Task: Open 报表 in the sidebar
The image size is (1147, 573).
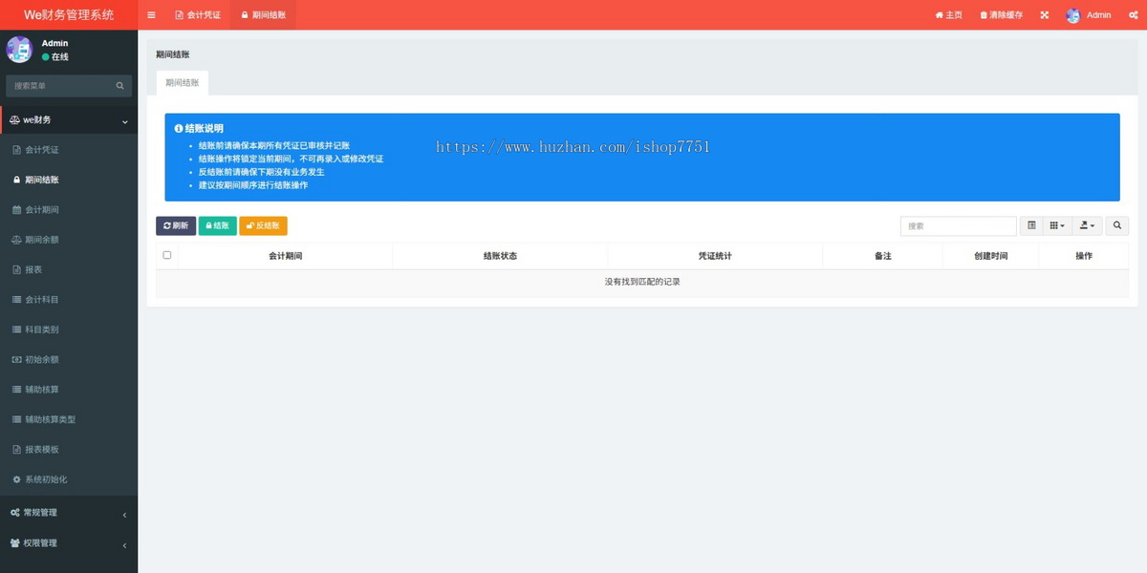Action: click(69, 270)
